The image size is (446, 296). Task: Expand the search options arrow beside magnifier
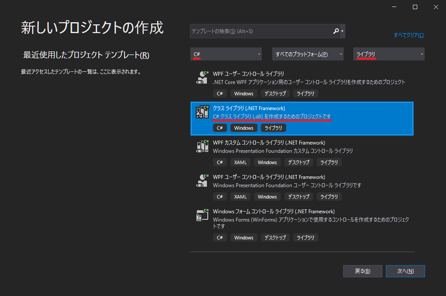tap(343, 31)
